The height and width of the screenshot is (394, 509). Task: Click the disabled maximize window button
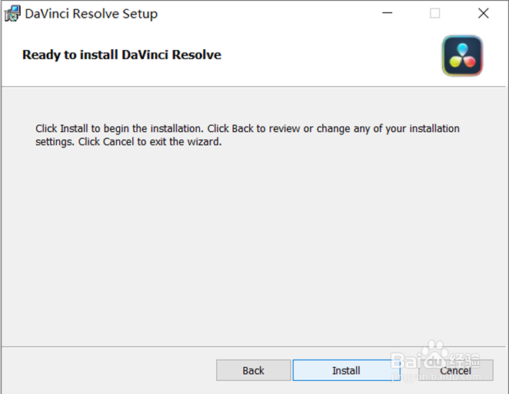click(x=434, y=13)
